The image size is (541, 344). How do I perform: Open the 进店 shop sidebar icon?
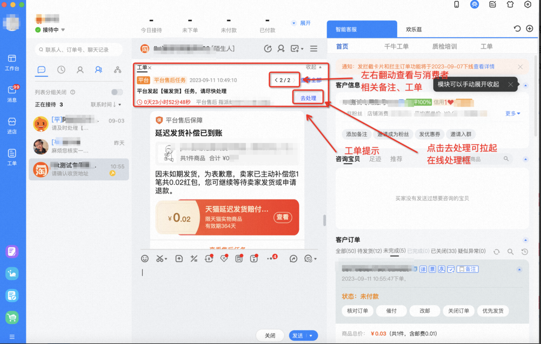[12, 126]
